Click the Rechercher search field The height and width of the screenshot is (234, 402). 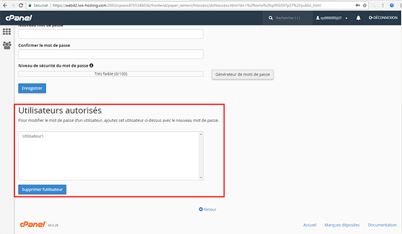tap(288, 18)
